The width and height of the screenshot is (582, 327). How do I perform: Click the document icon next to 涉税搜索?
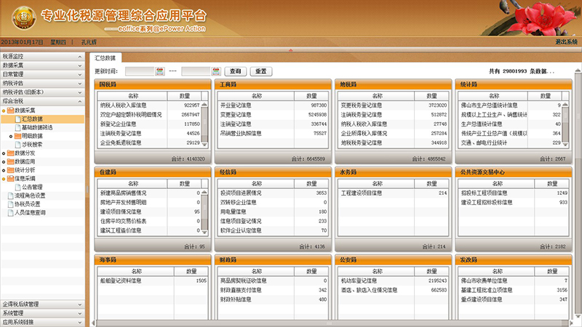[x=17, y=144]
